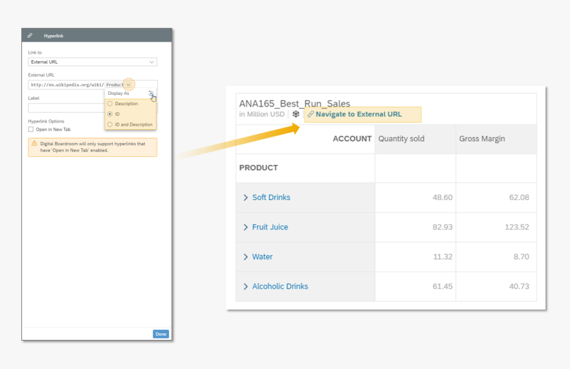Viewport: 570px width, 369px height.
Task: Expand the Fruit Juice row
Action: pyautogui.click(x=245, y=227)
